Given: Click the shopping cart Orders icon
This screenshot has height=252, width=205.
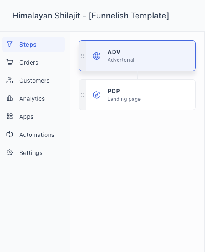Looking at the screenshot, I should click(x=10, y=62).
